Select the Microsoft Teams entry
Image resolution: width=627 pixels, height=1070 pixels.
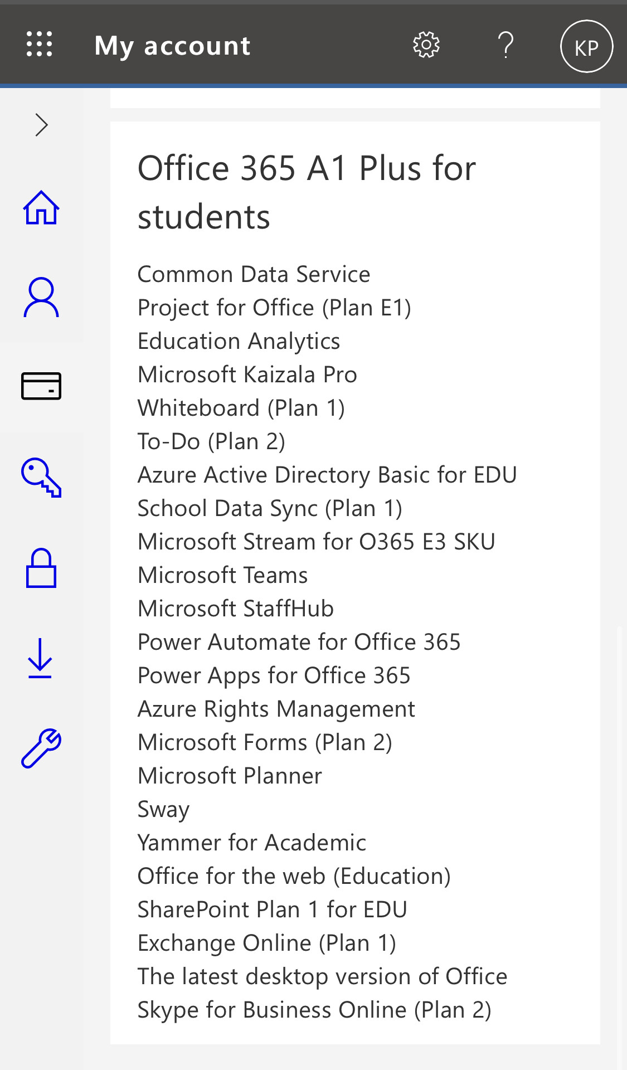pyautogui.click(x=222, y=575)
